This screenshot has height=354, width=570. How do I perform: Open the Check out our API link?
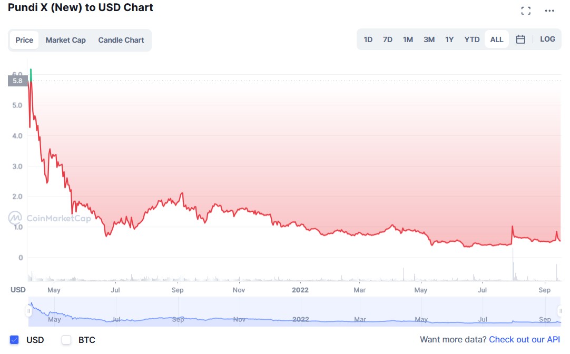(524, 340)
